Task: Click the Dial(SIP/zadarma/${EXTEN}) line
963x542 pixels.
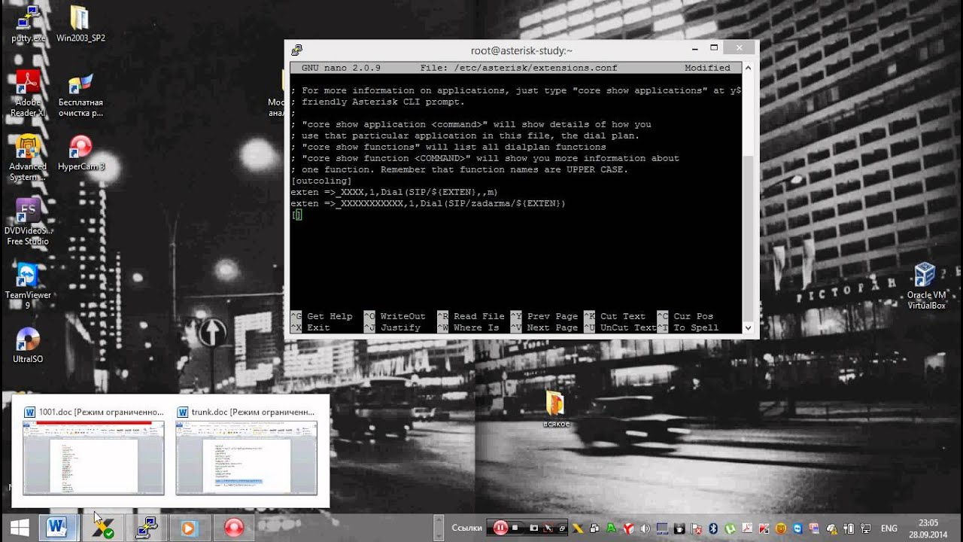Action: click(428, 203)
